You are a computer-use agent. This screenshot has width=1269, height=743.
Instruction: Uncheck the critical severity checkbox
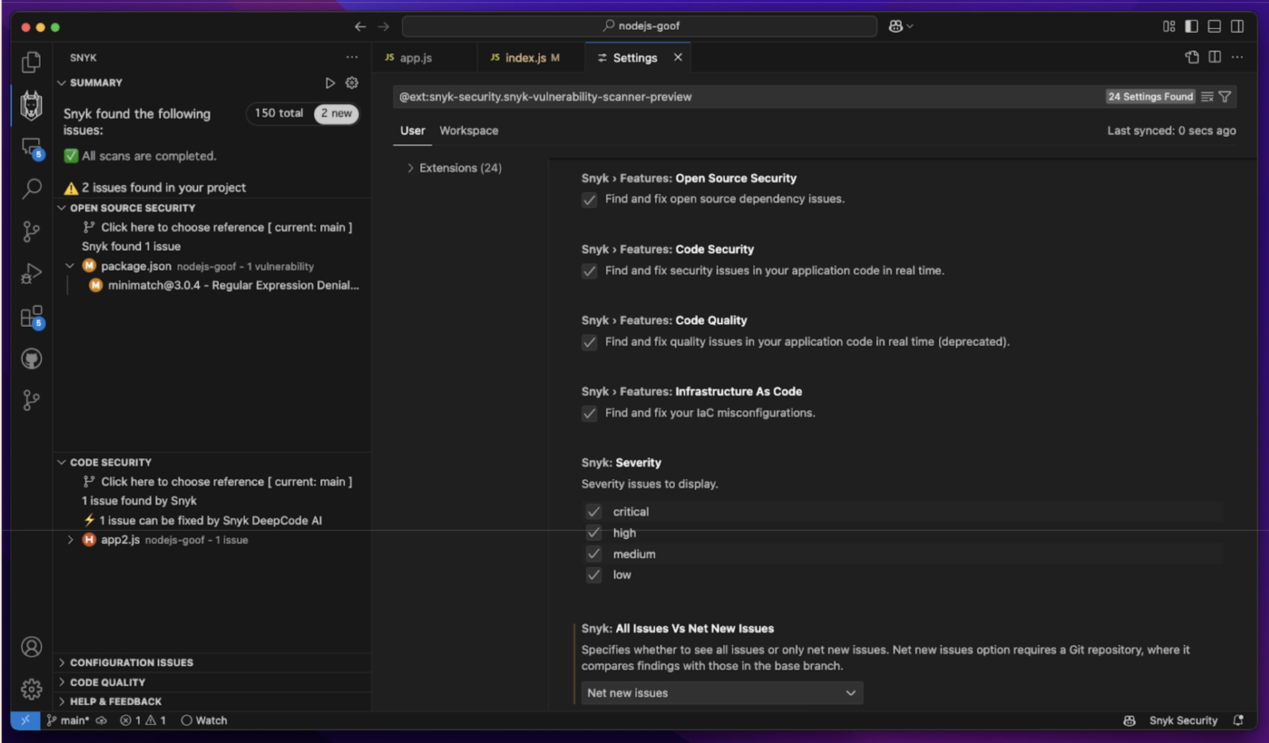(594, 512)
